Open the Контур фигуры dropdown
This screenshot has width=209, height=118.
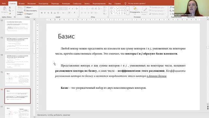click(157, 10)
